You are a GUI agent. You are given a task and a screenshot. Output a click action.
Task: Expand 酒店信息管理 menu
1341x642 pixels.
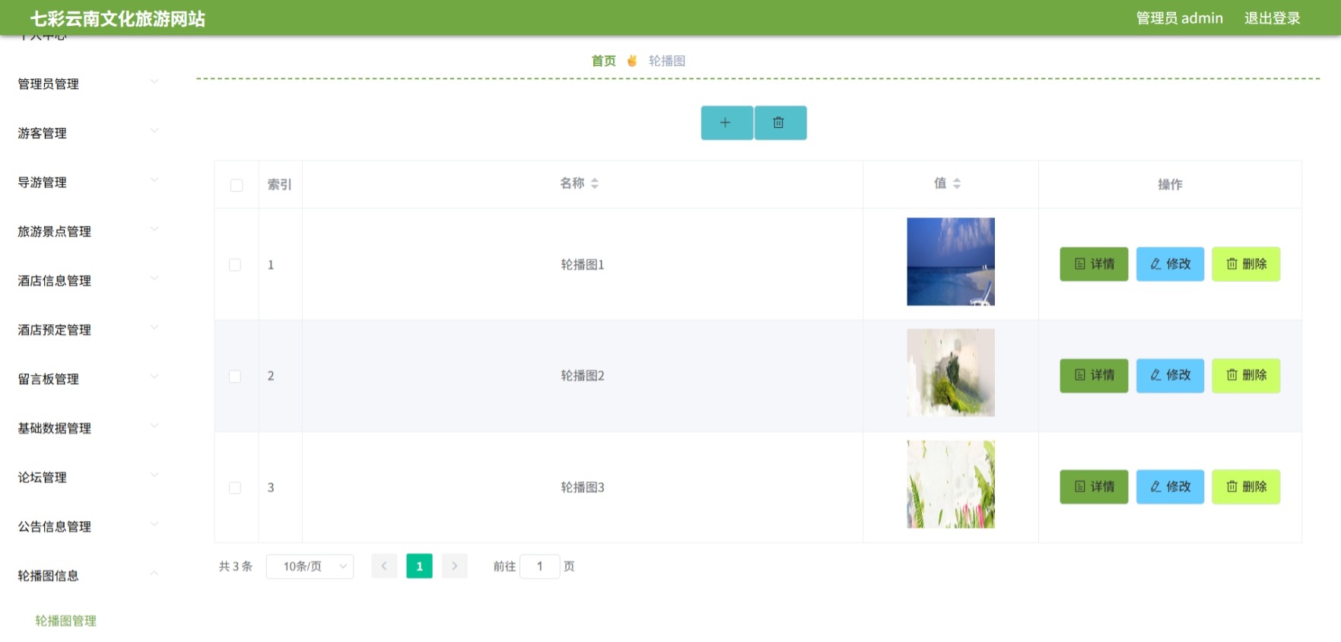click(x=87, y=281)
